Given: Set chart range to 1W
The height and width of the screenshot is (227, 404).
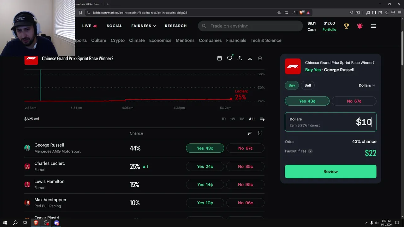Looking at the screenshot, I should 233,119.
